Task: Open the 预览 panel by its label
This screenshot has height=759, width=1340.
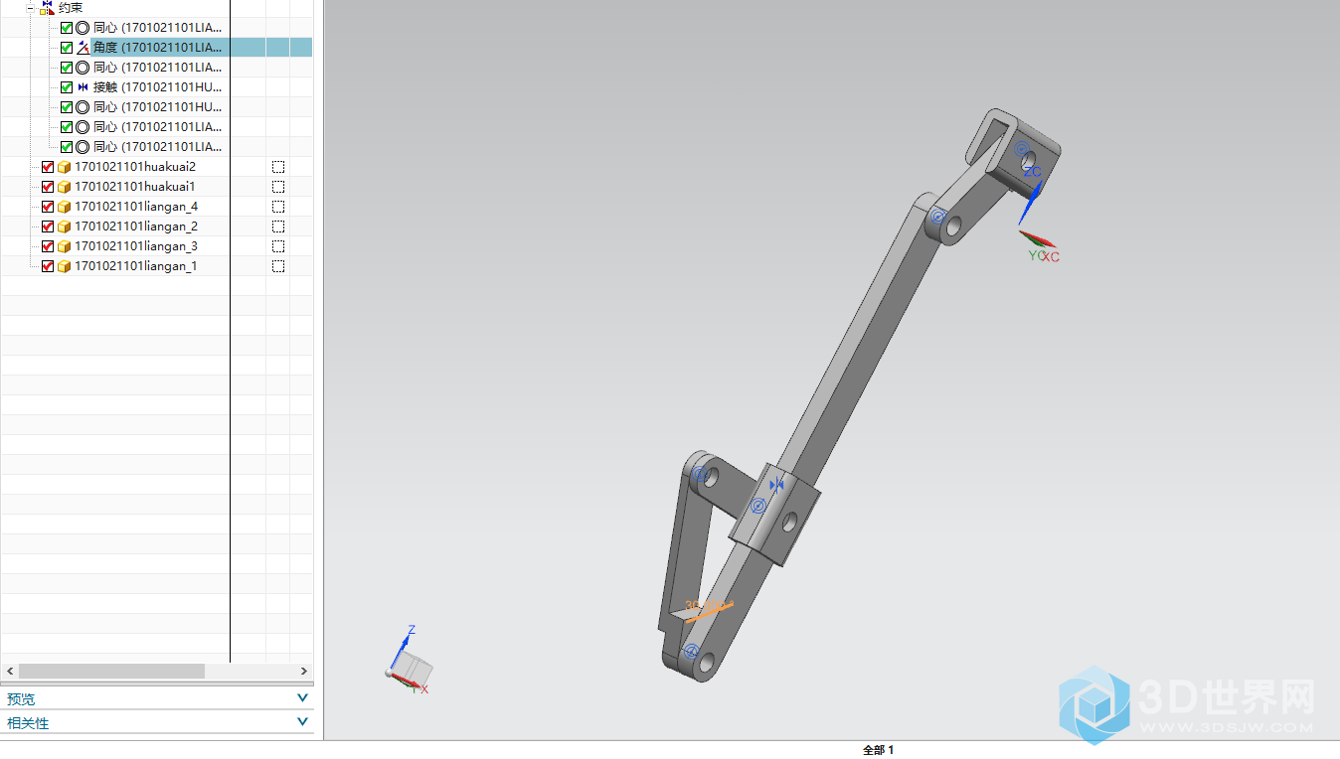Action: [21, 699]
